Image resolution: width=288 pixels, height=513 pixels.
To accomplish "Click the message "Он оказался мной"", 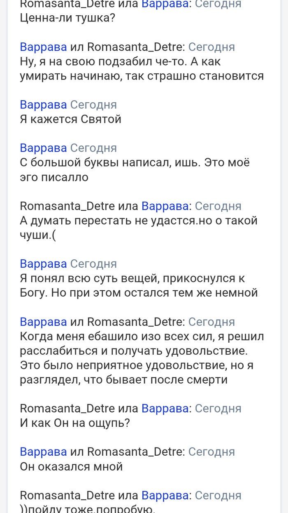I will [x=71, y=466].
